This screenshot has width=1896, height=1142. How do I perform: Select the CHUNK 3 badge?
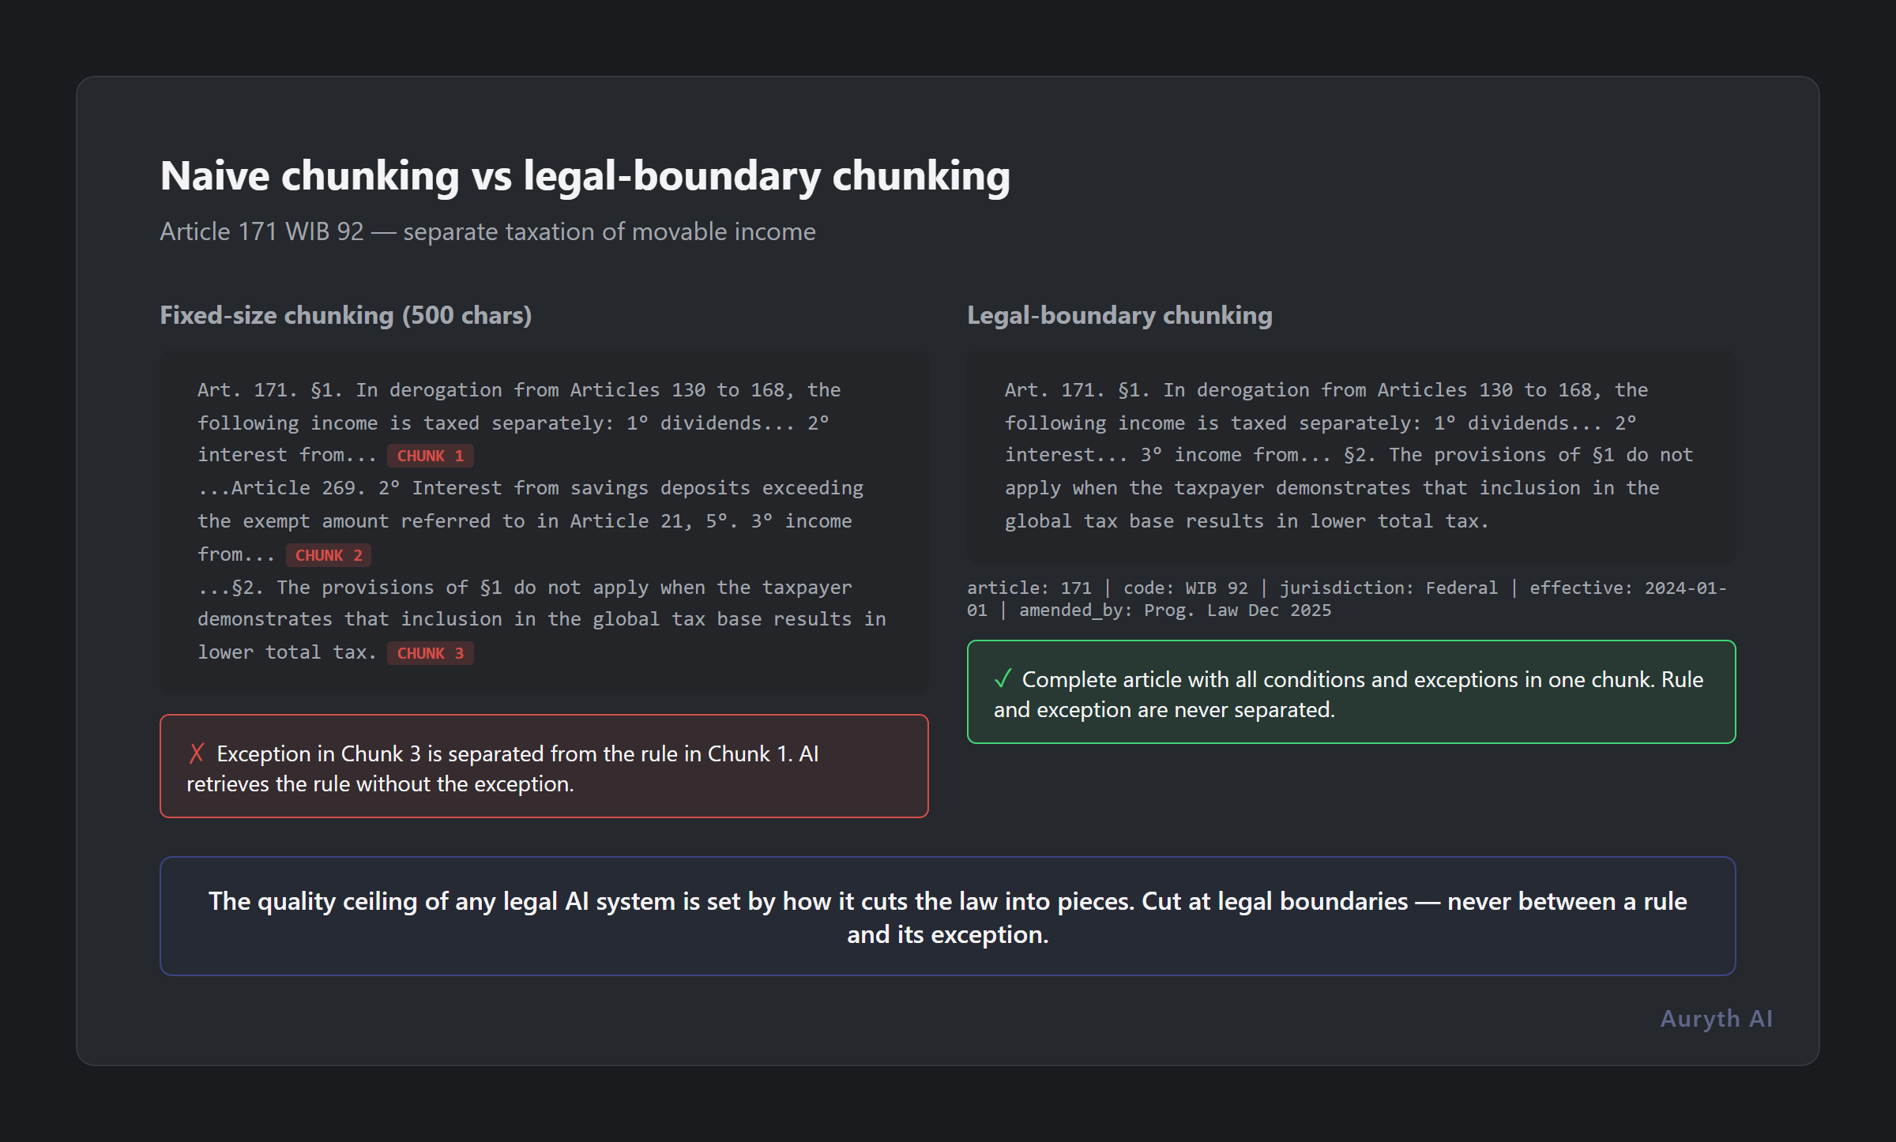click(431, 653)
